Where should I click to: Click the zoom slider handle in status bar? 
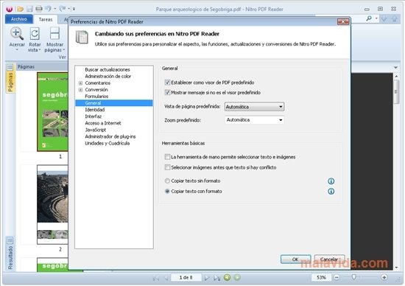354,277
